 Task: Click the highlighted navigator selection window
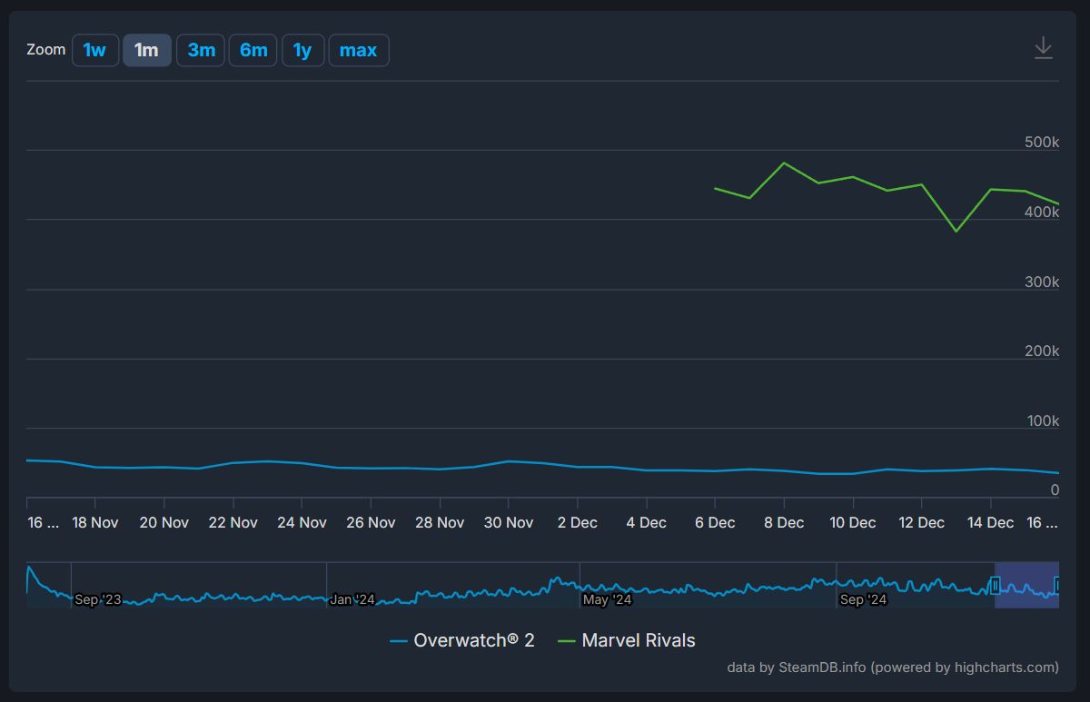pos(1026,585)
